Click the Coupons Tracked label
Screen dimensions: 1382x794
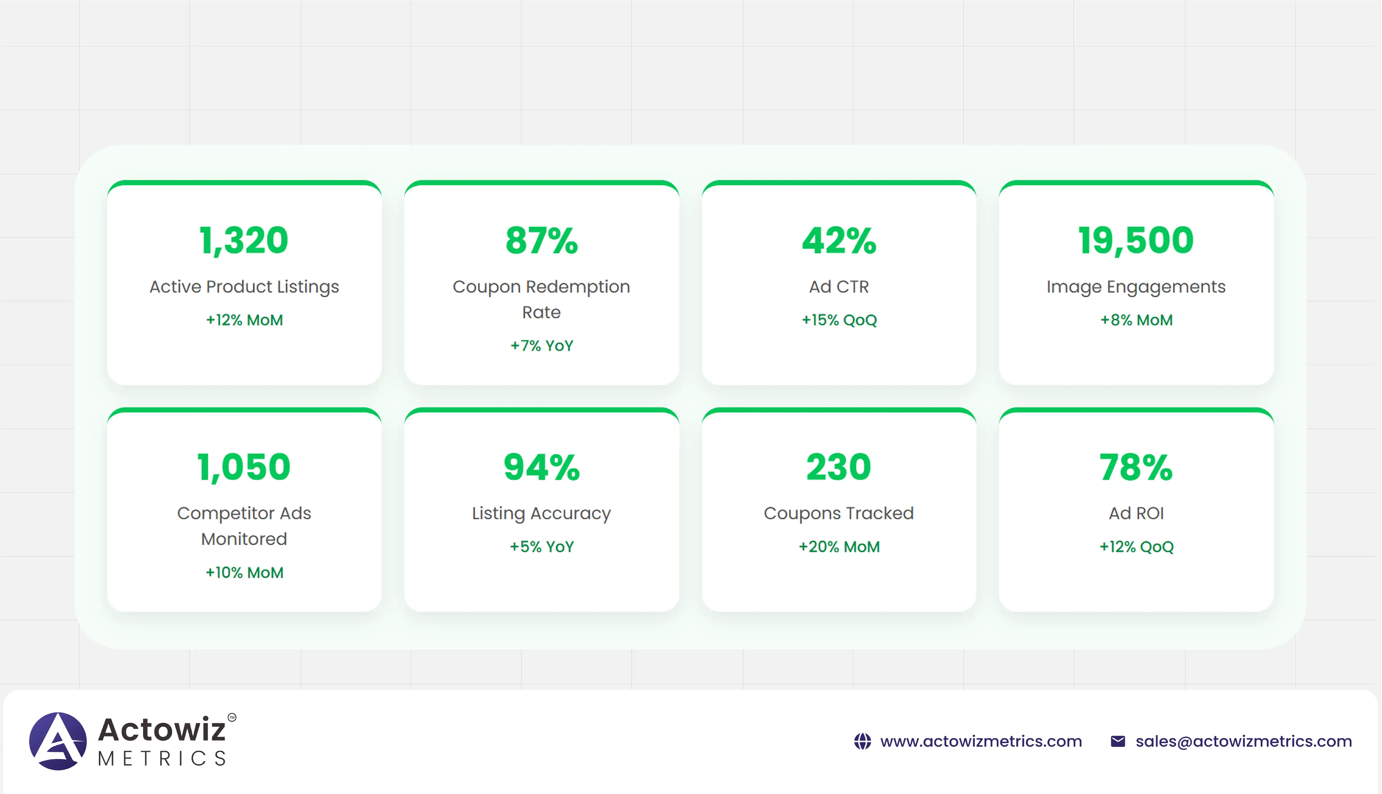click(x=839, y=514)
